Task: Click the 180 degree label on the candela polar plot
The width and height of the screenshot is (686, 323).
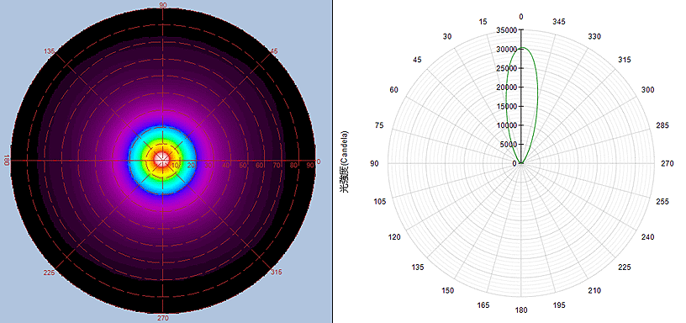Action: pos(521,310)
